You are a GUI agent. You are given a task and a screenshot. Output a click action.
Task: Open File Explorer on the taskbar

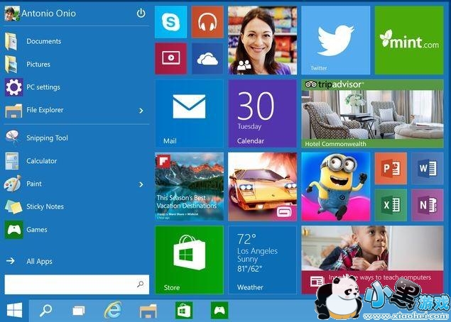pos(148,311)
